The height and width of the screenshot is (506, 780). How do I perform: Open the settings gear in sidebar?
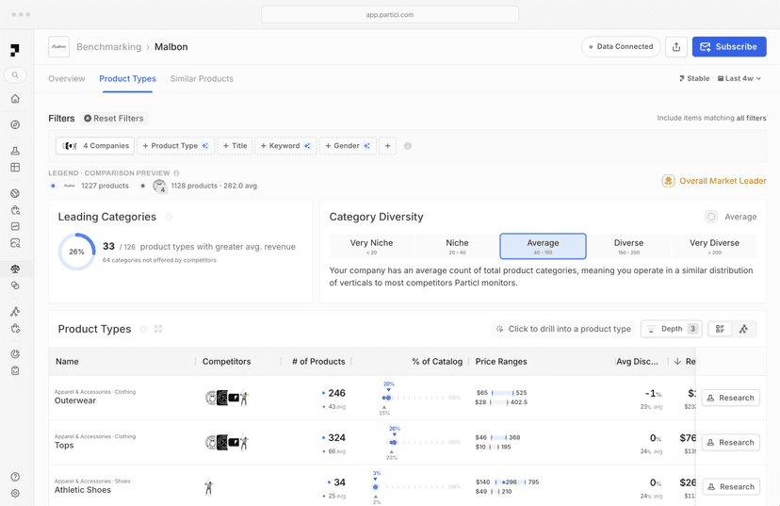[x=15, y=494]
